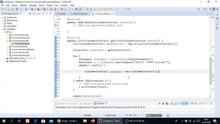The height and width of the screenshot is (124, 220).
Task: Toggle Link with Editor in Package Explorer
Action: point(34,14)
